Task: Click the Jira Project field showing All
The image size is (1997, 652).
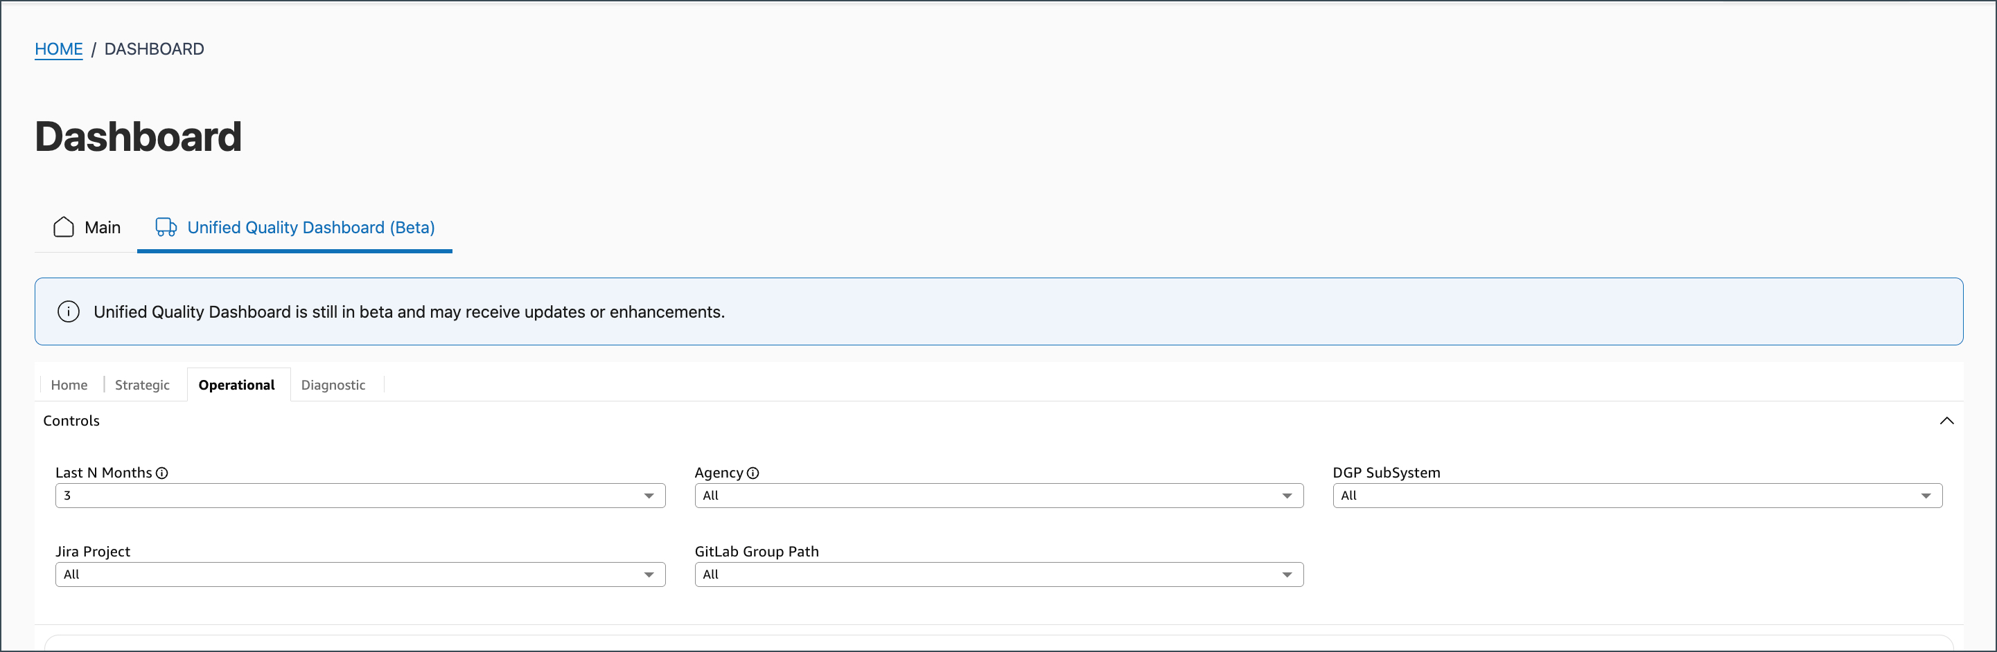Action: tap(360, 574)
